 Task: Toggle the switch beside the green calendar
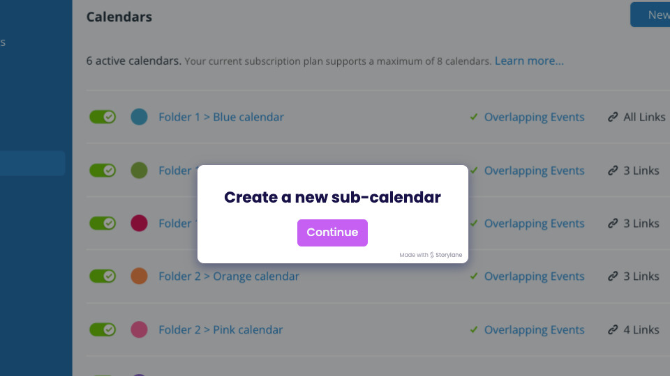click(x=103, y=171)
